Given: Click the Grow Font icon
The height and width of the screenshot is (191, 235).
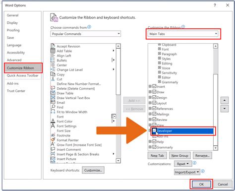Looking at the screenshot, I should 53,144.
